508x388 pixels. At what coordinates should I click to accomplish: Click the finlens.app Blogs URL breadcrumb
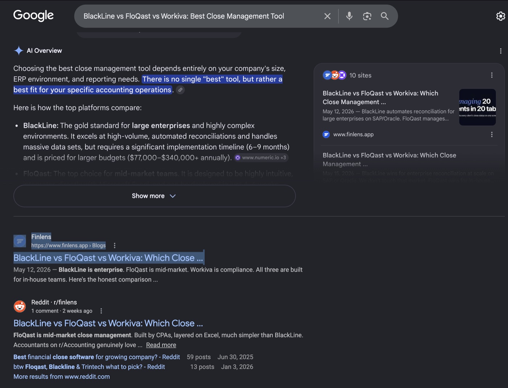[x=68, y=245]
